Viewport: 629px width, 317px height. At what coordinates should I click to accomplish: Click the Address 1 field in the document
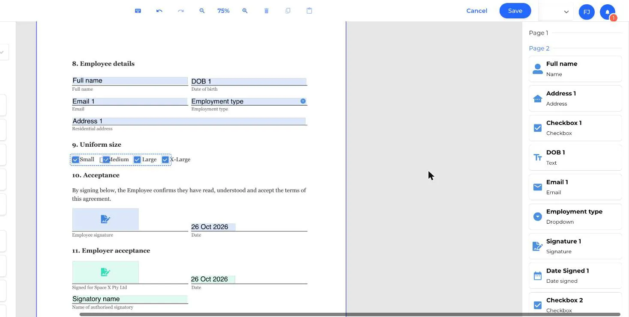tap(189, 121)
